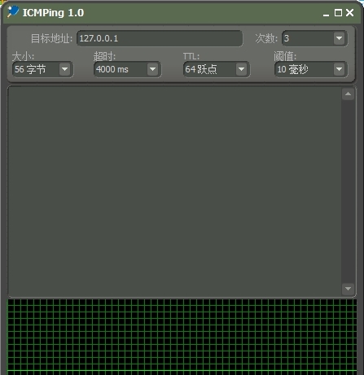Click the 目标地址 input field with 127.0.0.1

160,38
